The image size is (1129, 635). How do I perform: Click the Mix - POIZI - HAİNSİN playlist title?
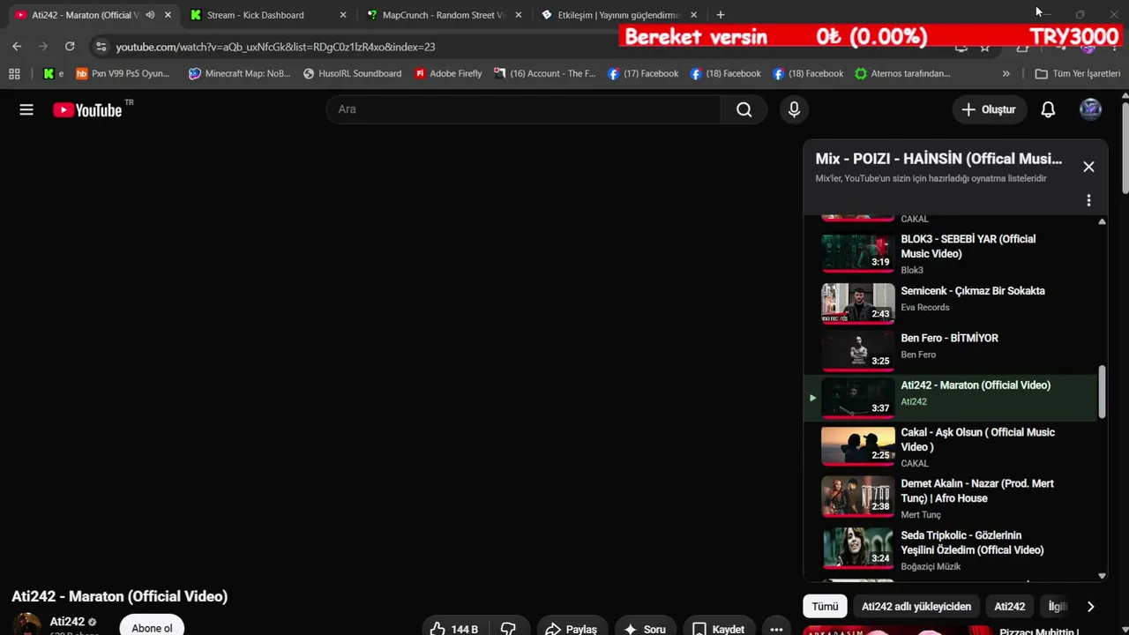point(938,159)
